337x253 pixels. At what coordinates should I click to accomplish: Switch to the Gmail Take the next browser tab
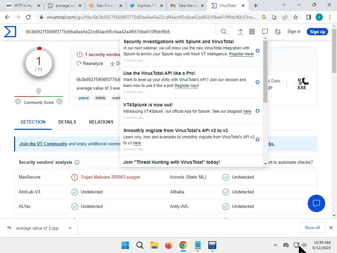coord(187,6)
